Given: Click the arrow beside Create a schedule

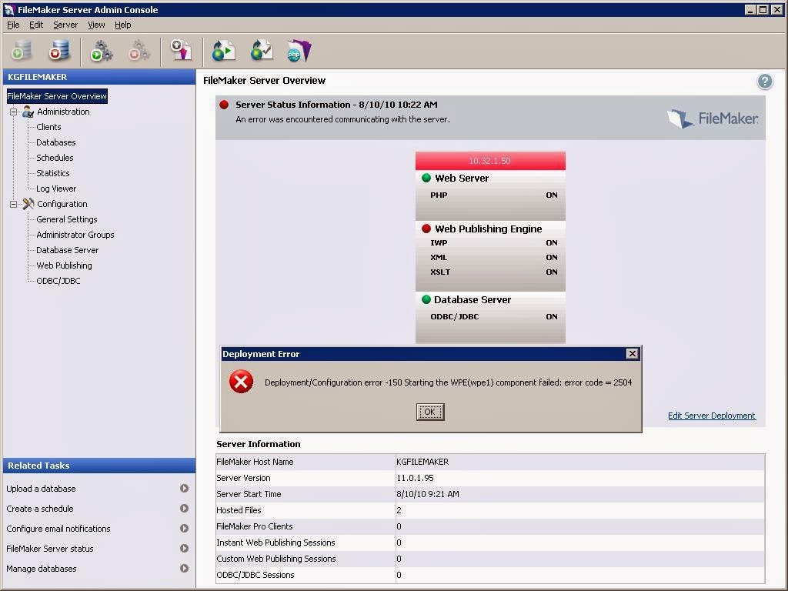Looking at the screenshot, I should coord(185,509).
